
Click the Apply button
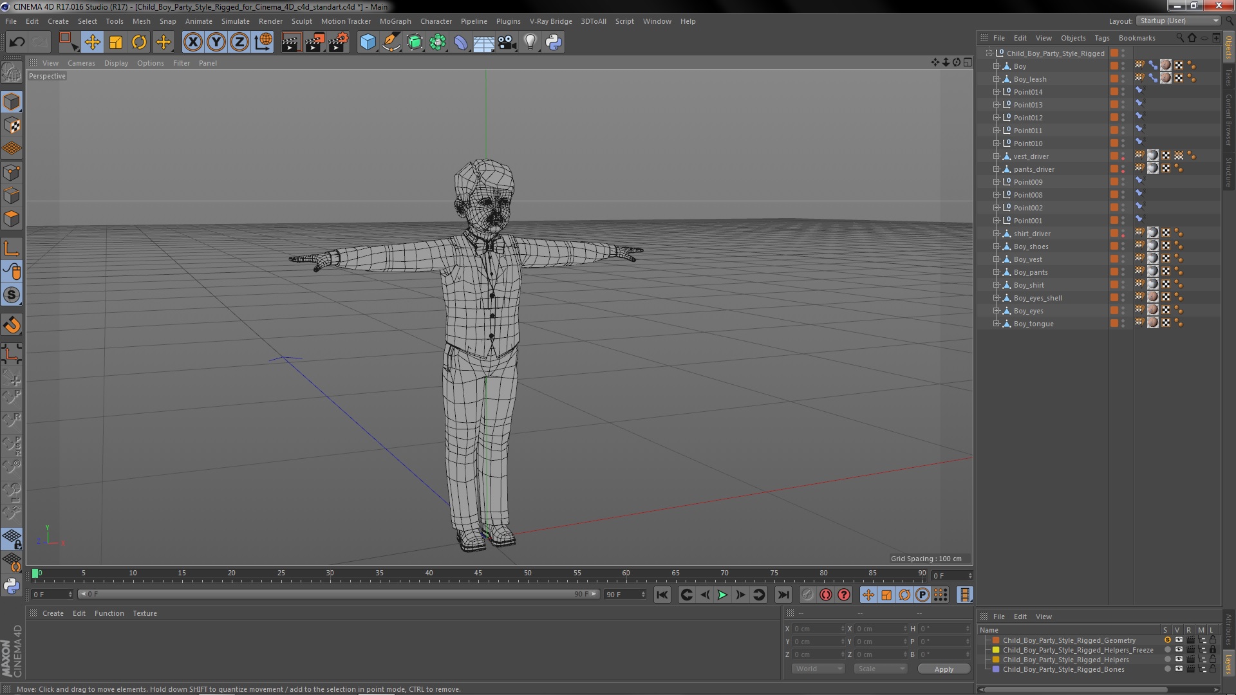pos(944,669)
